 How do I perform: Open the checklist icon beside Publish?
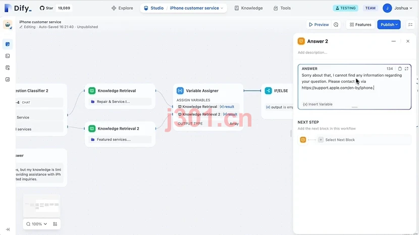coord(410,25)
